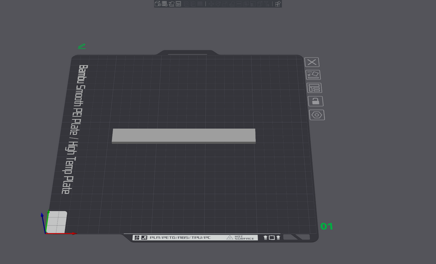Viewport: 436px width, 264px height.
Task: Select the Rotate tool
Action: coord(218,3)
